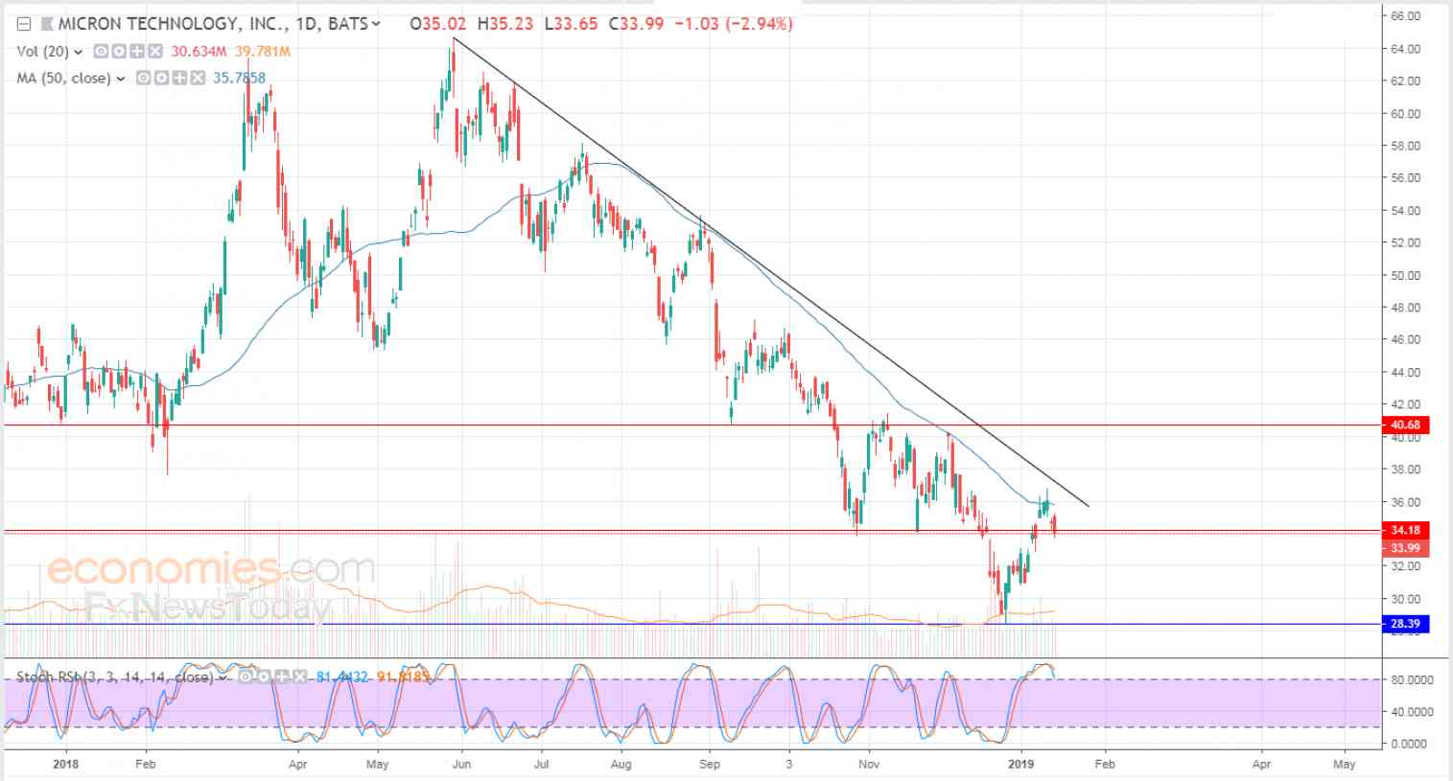This screenshot has height=781, width=1453.
Task: Click the volume value 30.634M
Action: point(199,52)
